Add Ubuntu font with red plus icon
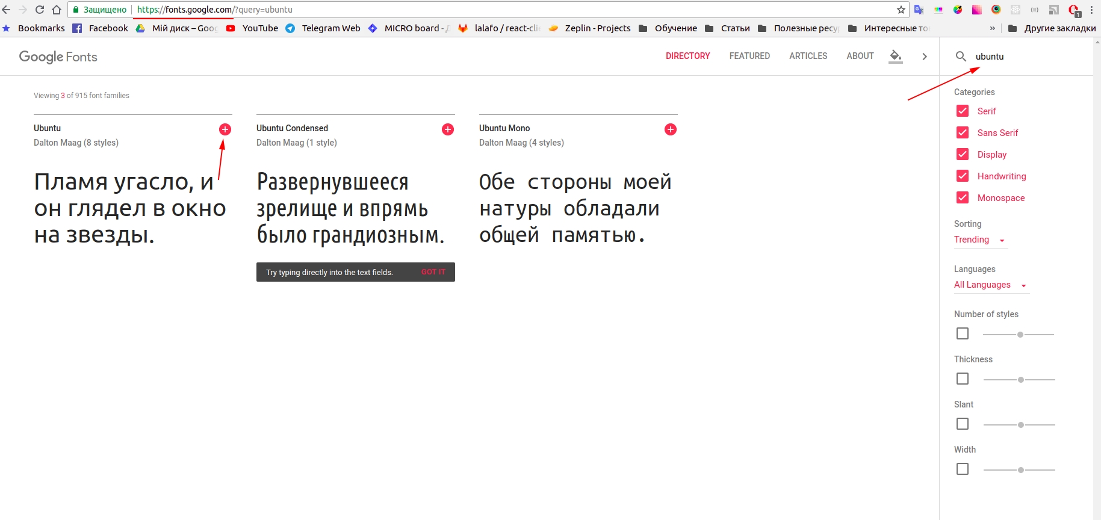Viewport: 1101px width, 520px height. 225,129
